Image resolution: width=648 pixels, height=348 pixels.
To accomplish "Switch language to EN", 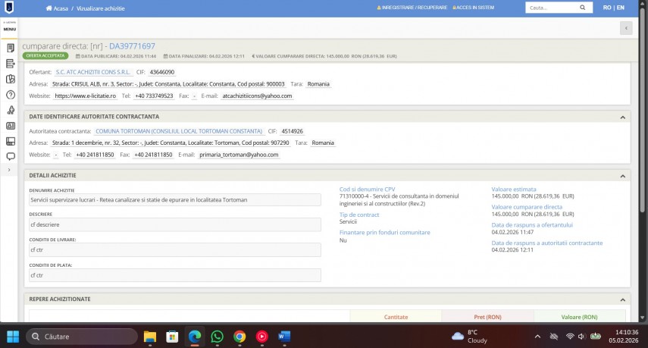I will coord(621,8).
